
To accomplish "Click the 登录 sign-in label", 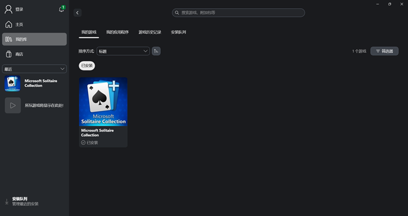I will point(19,9).
